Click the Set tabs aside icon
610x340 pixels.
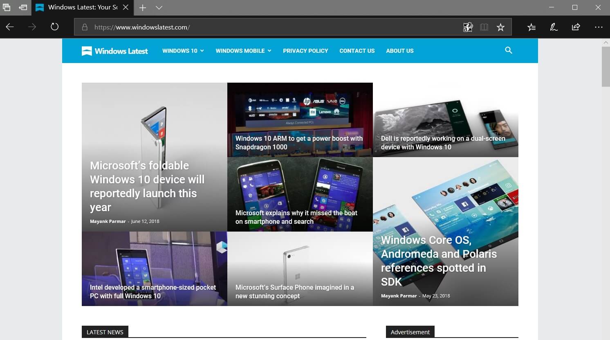[x=23, y=8]
